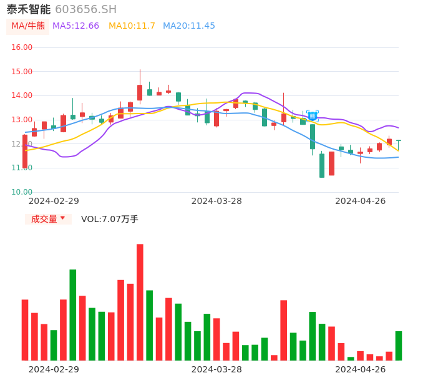Open the 成交量 indicator dropdown arrow
Screen dimensions: 428x378
pos(62,218)
